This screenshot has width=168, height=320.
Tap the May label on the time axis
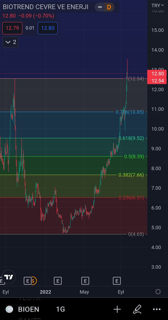coord(84,292)
